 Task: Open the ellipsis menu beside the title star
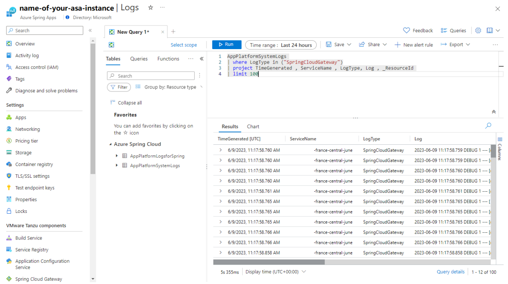coord(162,8)
